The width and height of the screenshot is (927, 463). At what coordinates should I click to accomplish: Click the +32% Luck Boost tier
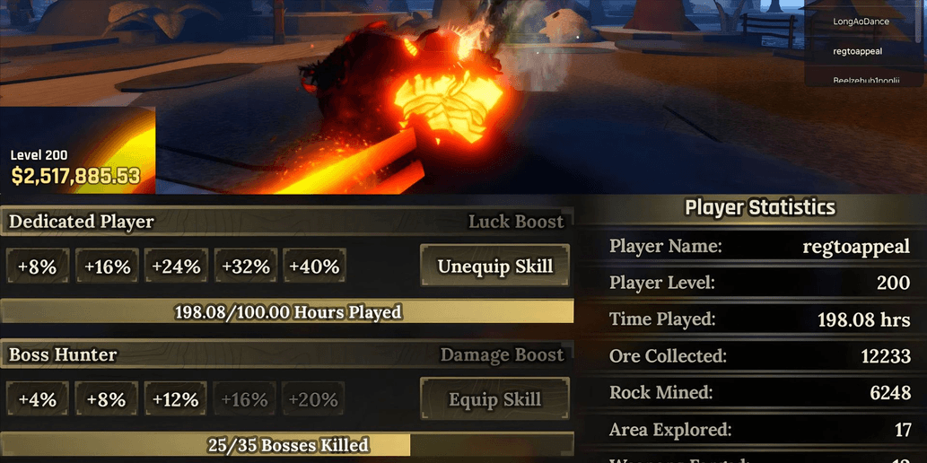pos(245,266)
